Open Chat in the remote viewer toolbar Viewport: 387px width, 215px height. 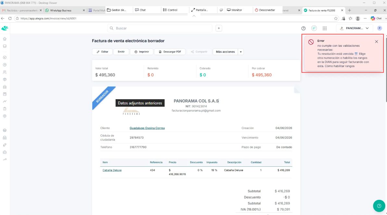(x=141, y=10)
